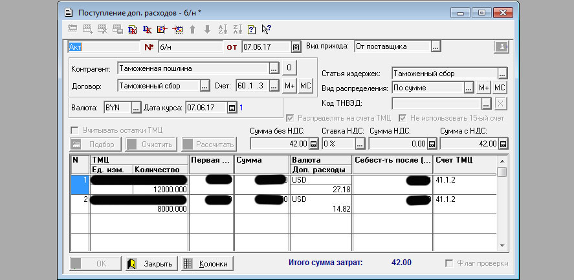The width and height of the screenshot is (574, 280).
Task: Click the table's vertical scrollbar down arrow
Action: coord(502,246)
